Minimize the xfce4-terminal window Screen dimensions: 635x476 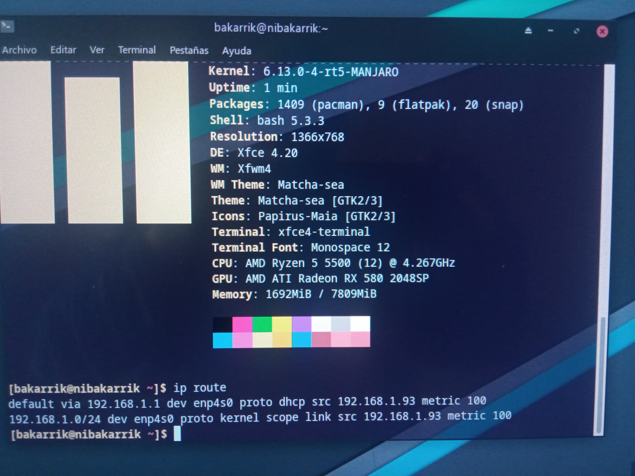551,31
